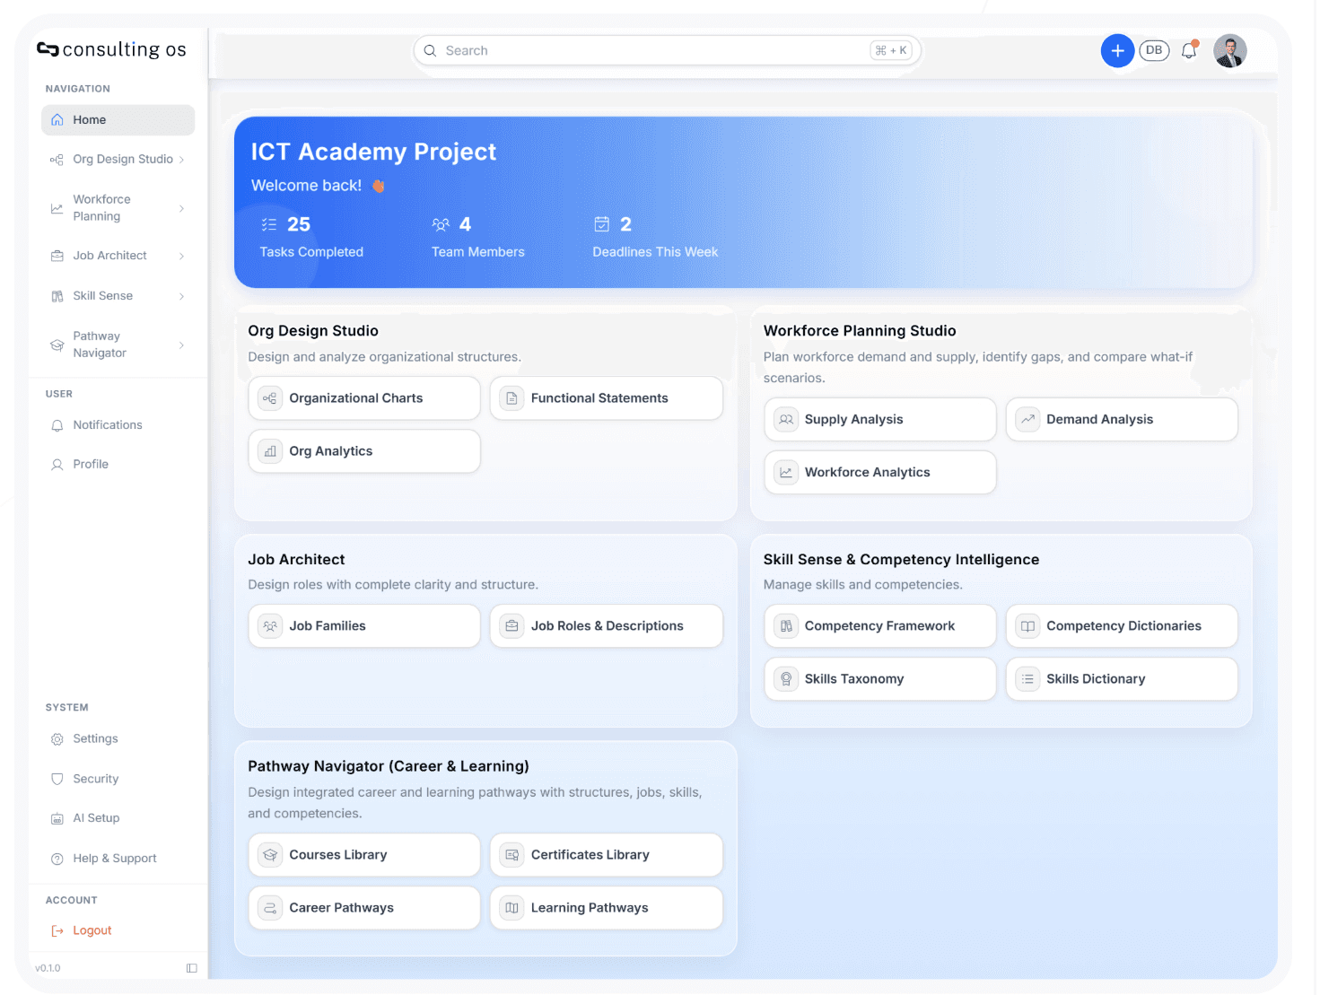Expand Org Design Studio sidebar chevron
This screenshot has width=1320, height=995.
pyautogui.click(x=182, y=160)
